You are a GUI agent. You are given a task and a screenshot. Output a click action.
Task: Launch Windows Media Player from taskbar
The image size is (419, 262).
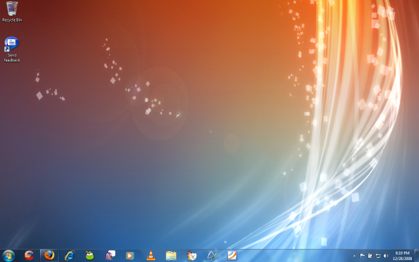(130, 255)
